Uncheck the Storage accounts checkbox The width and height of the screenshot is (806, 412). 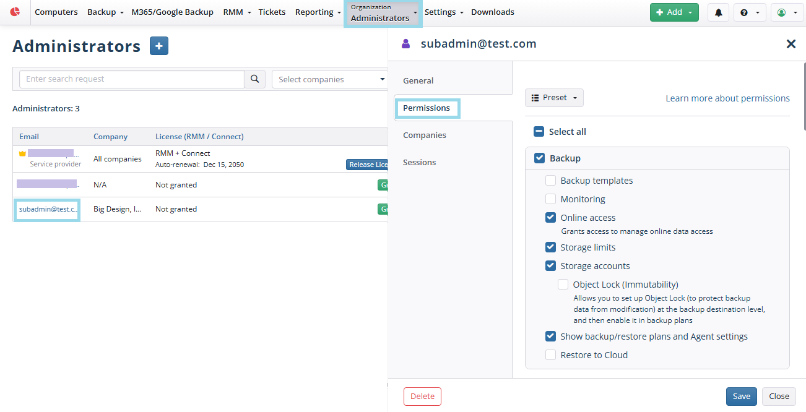click(x=550, y=266)
